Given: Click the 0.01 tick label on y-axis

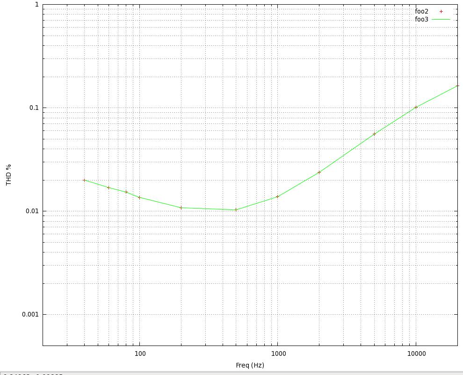Looking at the screenshot, I should pos(32,211).
